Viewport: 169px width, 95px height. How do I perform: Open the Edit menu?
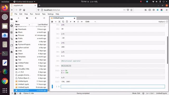(x=21, y=14)
